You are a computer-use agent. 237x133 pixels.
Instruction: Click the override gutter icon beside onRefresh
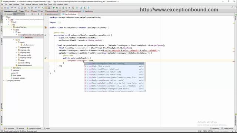[46, 58]
